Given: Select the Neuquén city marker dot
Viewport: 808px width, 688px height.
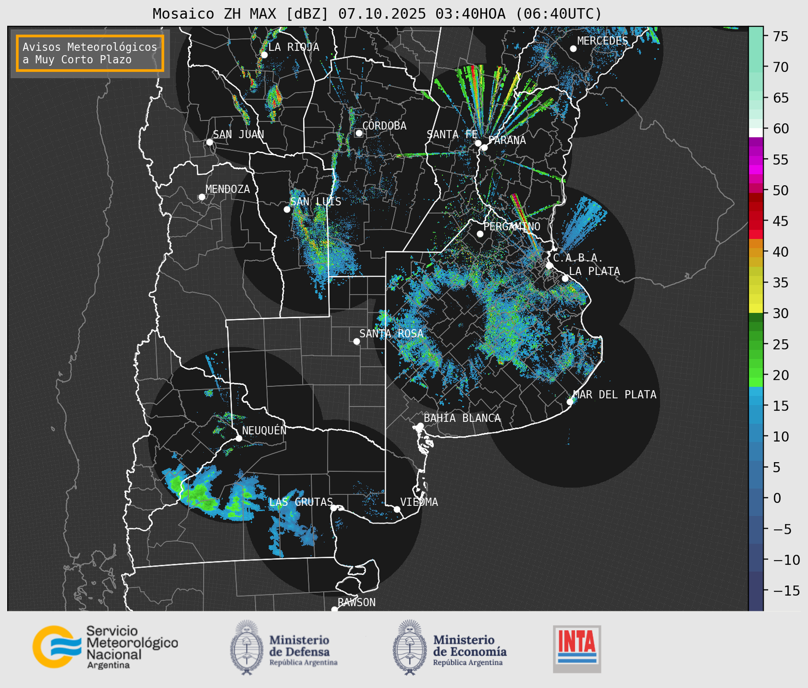Looking at the screenshot, I should [x=239, y=438].
